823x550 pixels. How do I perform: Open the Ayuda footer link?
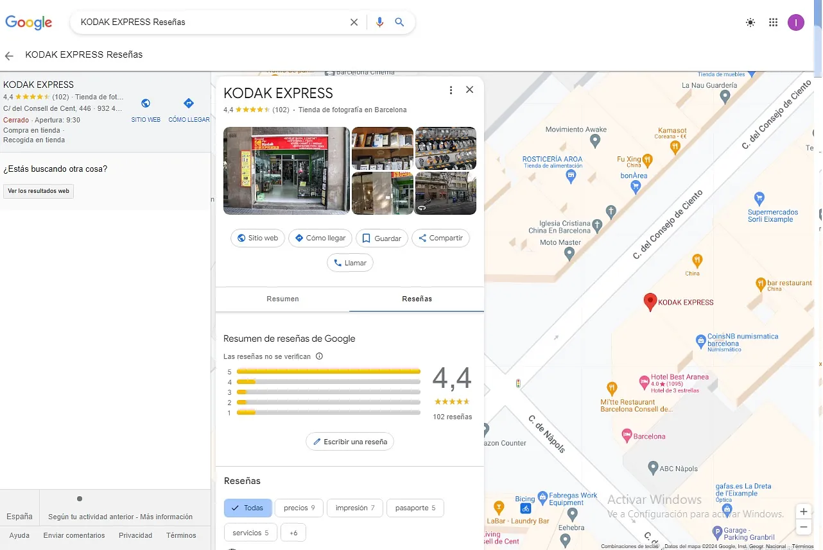pyautogui.click(x=19, y=535)
